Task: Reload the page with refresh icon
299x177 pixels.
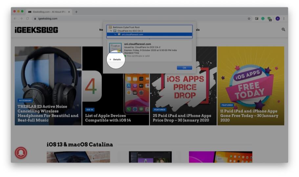Action: point(28,18)
